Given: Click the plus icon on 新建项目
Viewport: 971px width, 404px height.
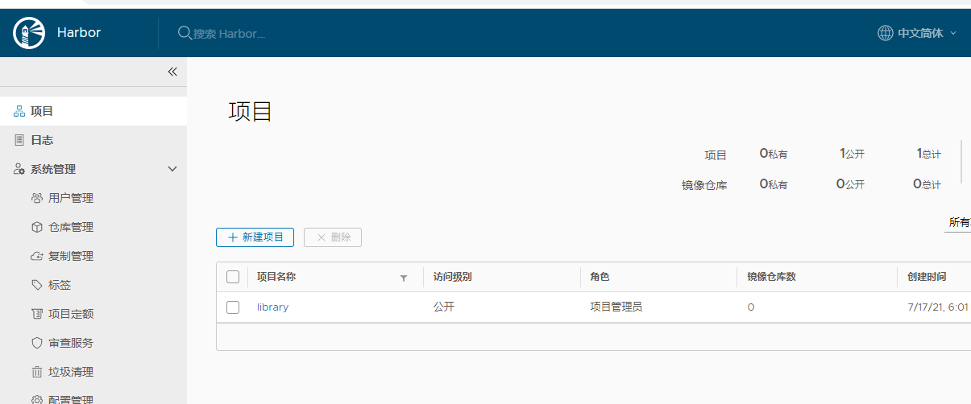Looking at the screenshot, I should click(232, 237).
